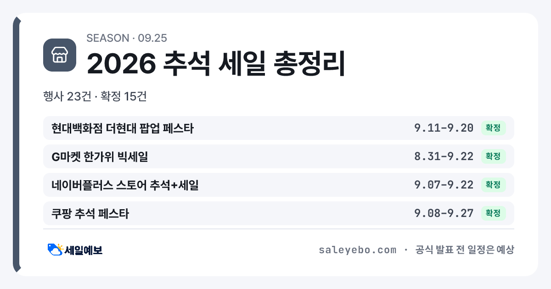
Task: Open the saleyebo.com link
Action: coord(357,250)
